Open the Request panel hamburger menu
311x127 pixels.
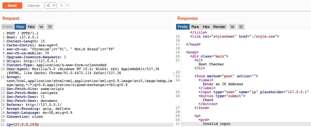(x=50, y=27)
